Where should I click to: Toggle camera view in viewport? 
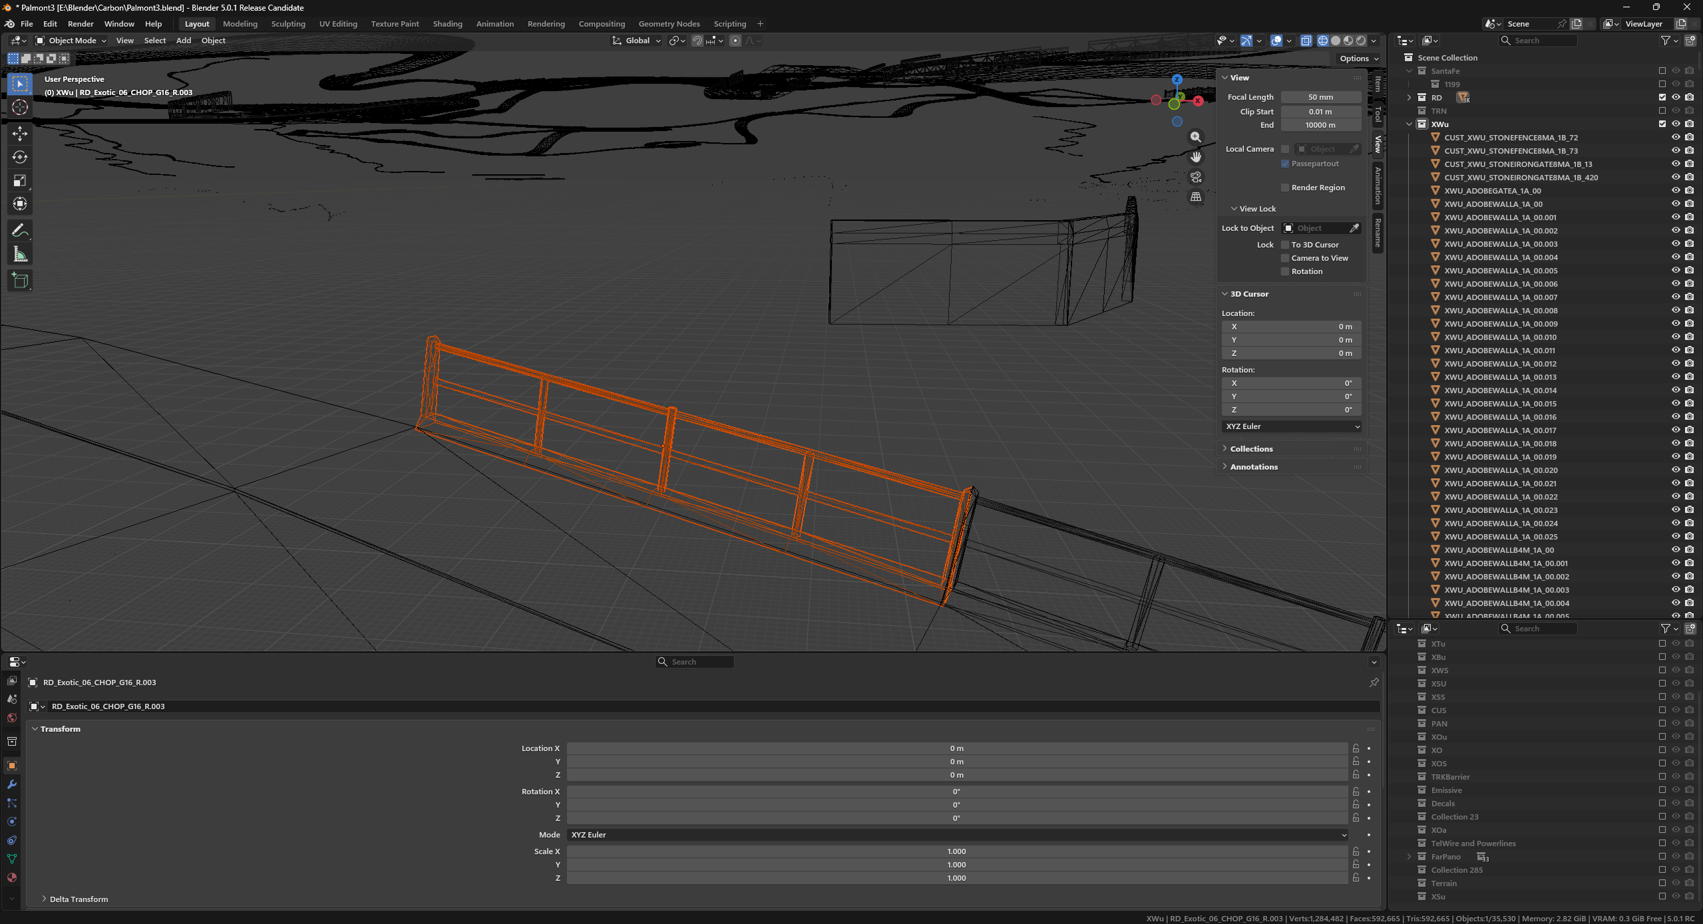point(1196,177)
